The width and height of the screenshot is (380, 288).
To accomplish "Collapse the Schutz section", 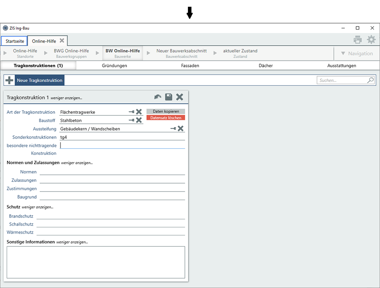I will coord(37,207).
